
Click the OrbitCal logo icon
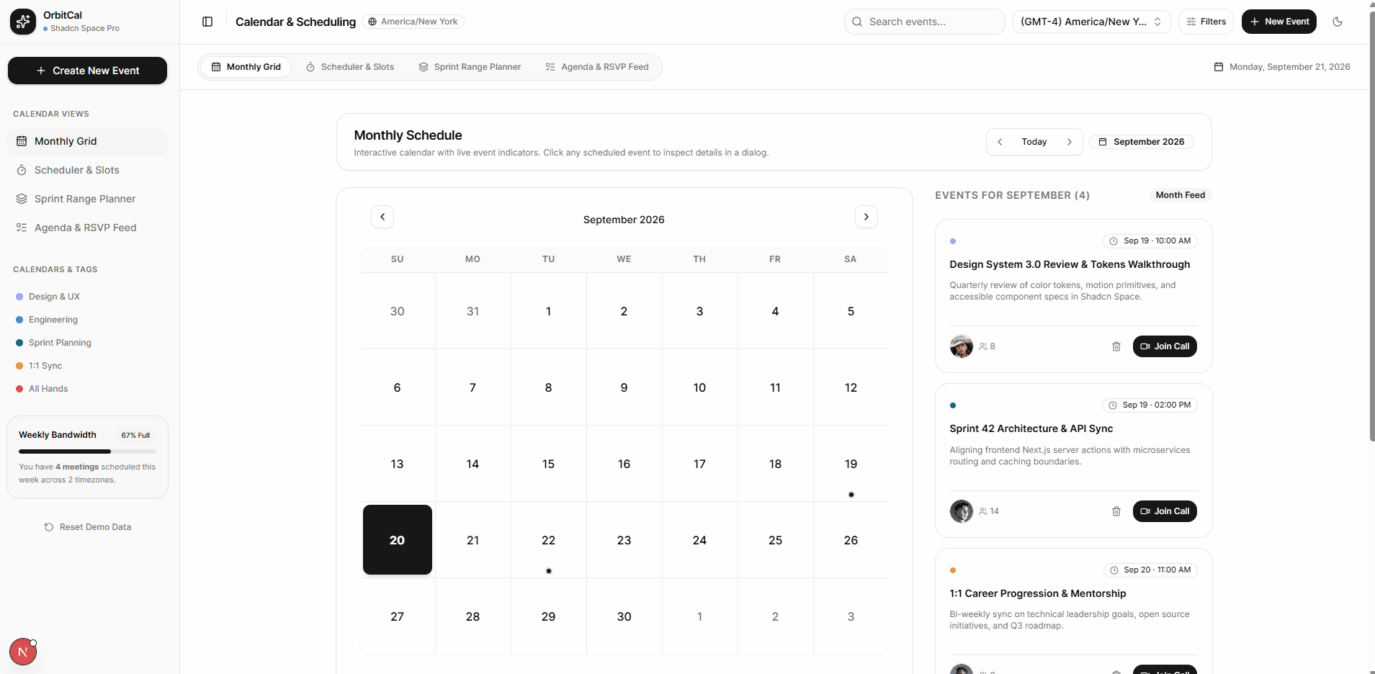[23, 22]
